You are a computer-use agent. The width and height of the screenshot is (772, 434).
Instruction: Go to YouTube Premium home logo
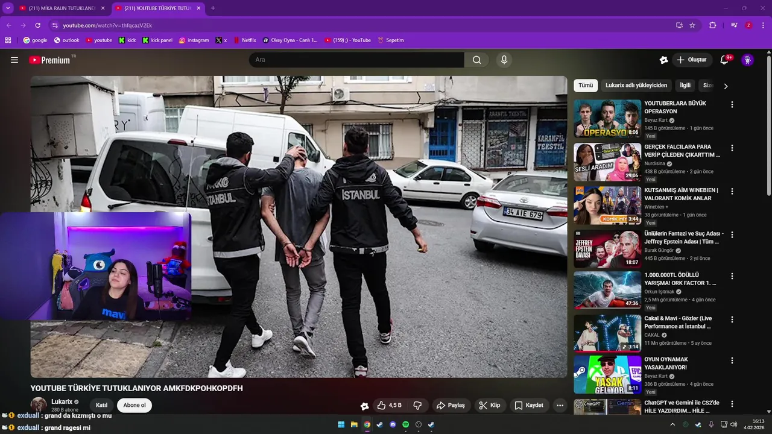click(x=49, y=60)
